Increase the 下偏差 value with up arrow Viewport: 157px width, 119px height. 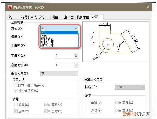[76, 55]
